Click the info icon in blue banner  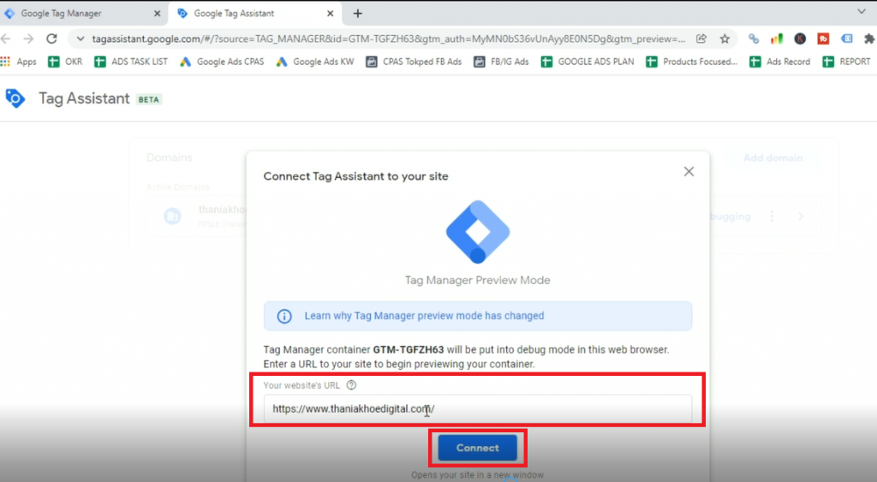284,316
